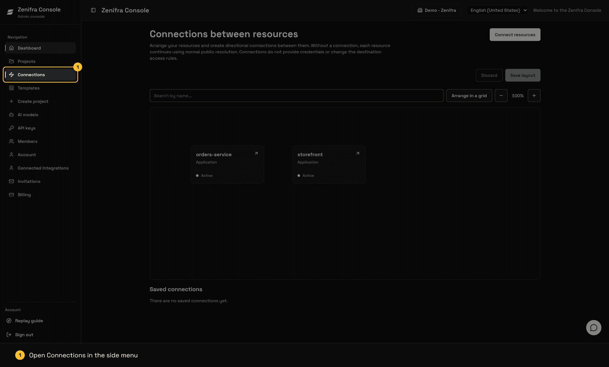The image size is (609, 367).
Task: Click the Discard button
Action: (x=489, y=75)
